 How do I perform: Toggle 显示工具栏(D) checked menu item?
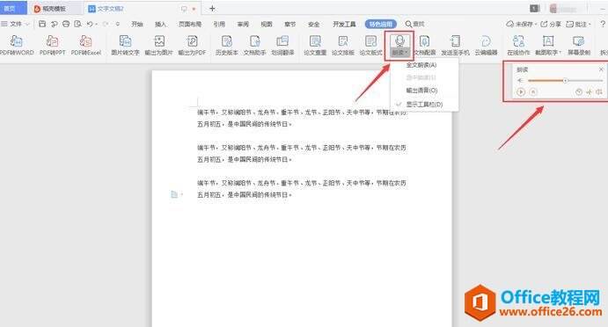pyautogui.click(x=424, y=105)
